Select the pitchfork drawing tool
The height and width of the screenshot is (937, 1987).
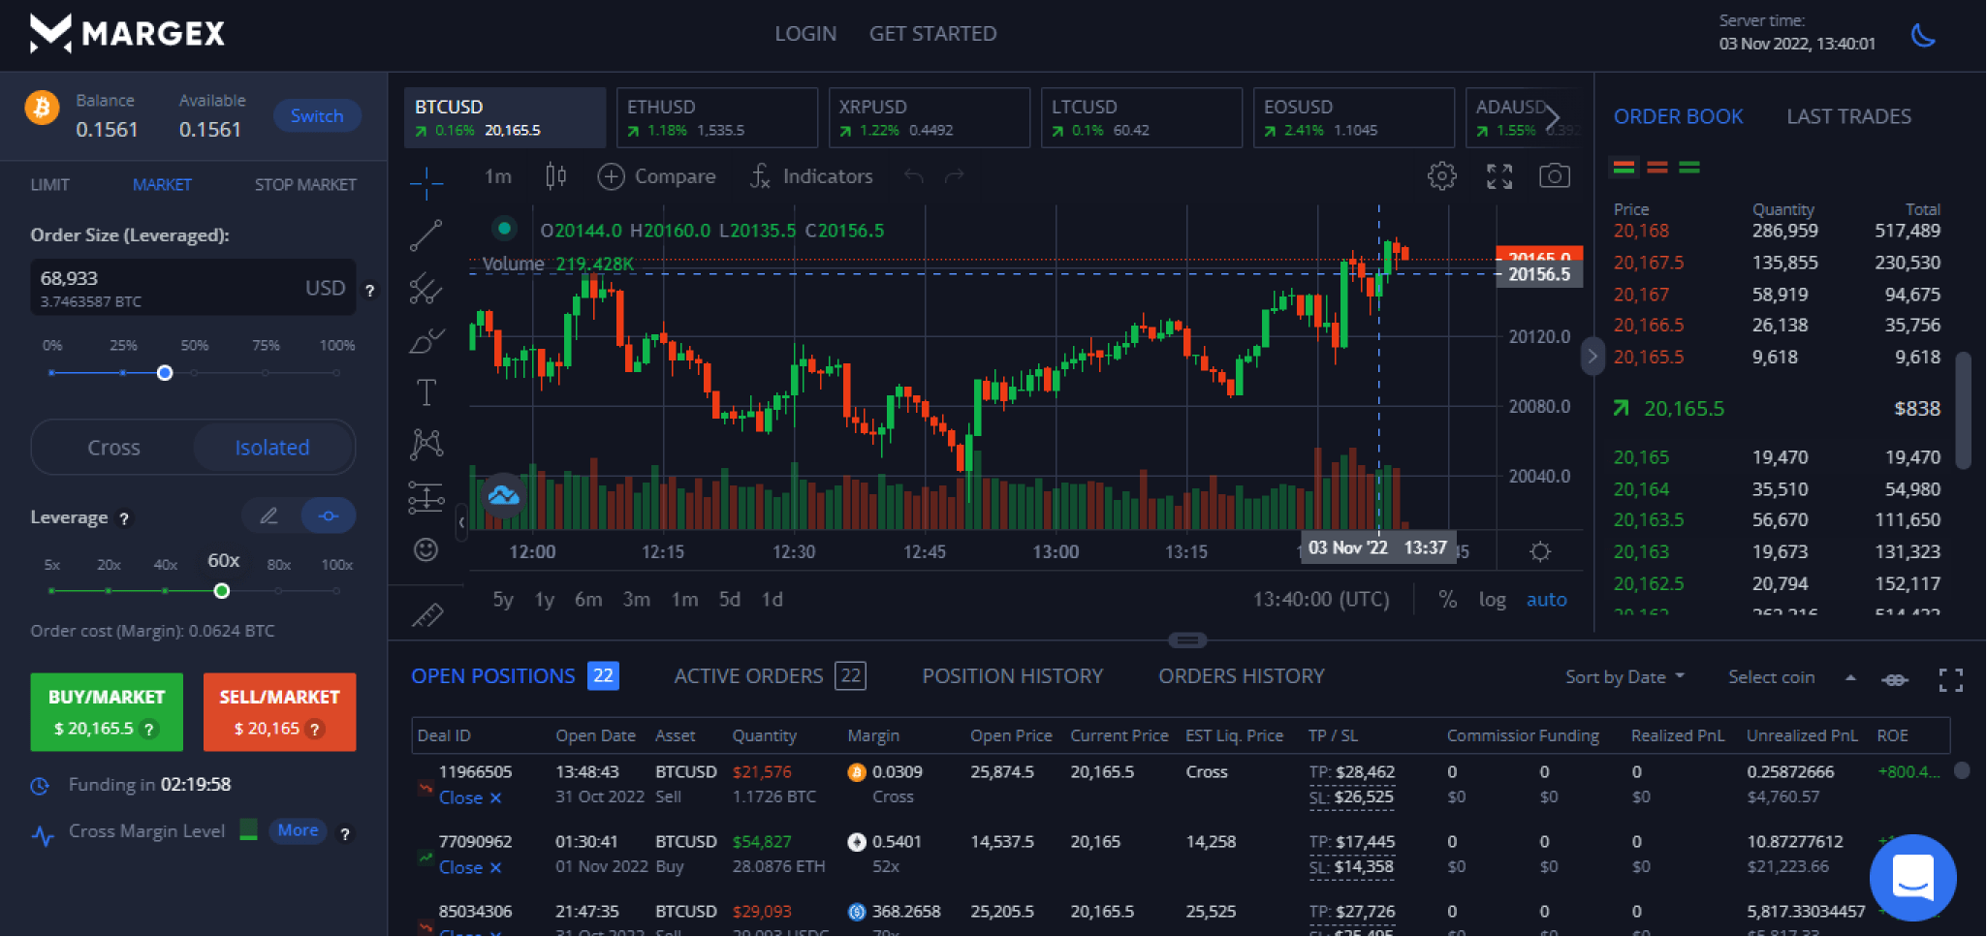(426, 288)
